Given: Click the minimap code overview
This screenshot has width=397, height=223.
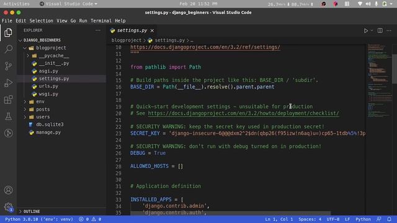Looking at the screenshot, I should point(379,81).
